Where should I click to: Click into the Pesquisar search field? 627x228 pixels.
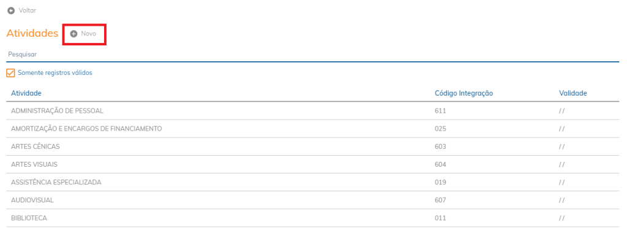tap(313, 55)
